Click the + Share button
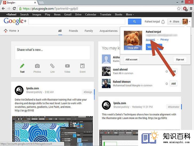The width and height of the screenshot is (194, 146). pos(174,21)
